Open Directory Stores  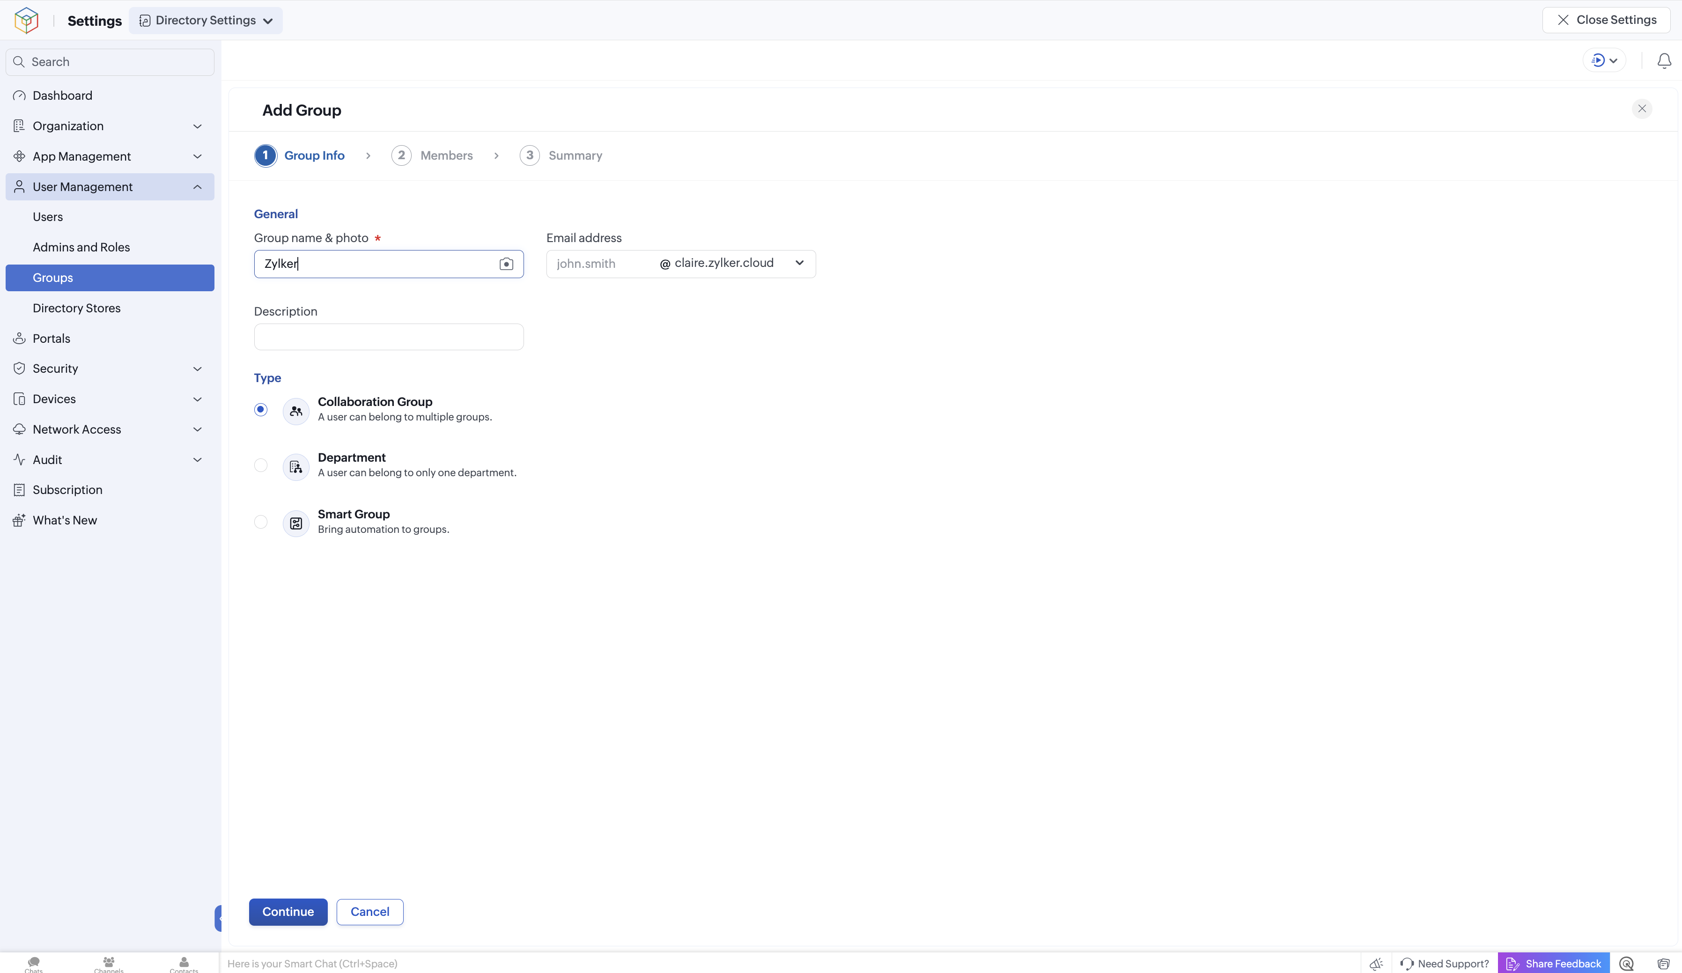pyautogui.click(x=110, y=308)
